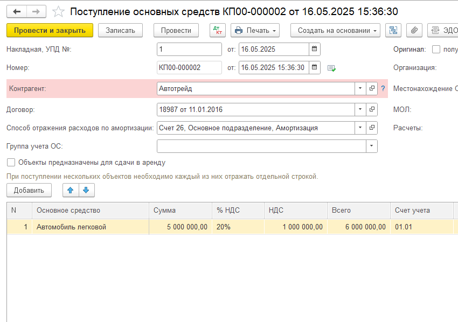Enable Объекты предназначены для сдачи в аренду
The height and width of the screenshot is (322, 458).
[x=11, y=162]
